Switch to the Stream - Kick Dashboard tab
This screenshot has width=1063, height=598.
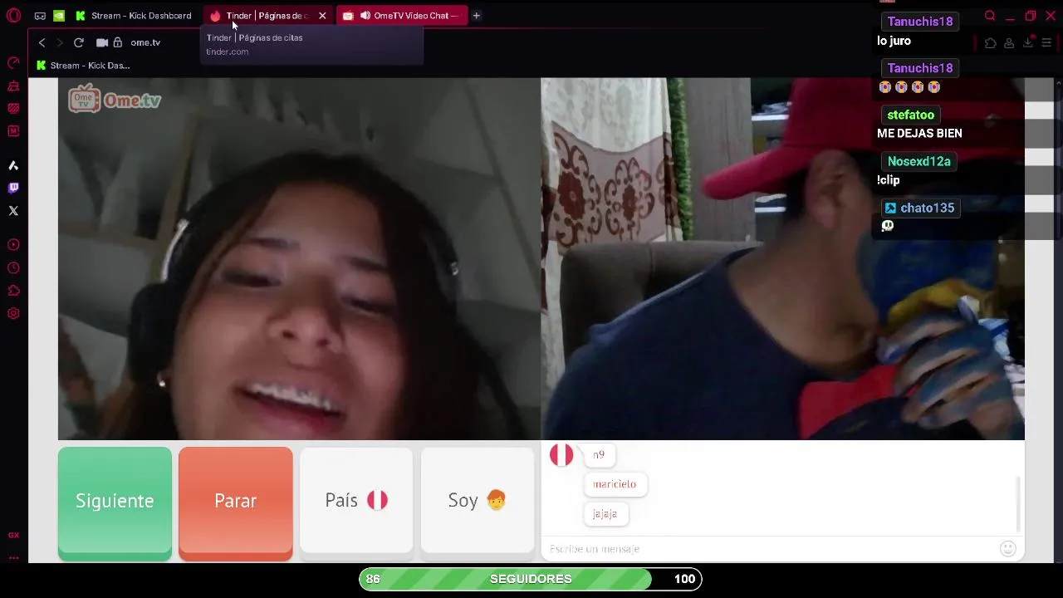point(134,16)
